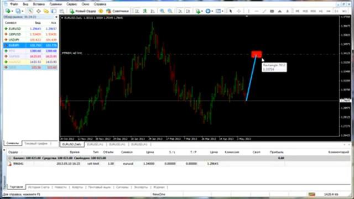Screen dimensions: 354x199
Task: Select the cursor pointer tool
Action: (x=231, y=11)
